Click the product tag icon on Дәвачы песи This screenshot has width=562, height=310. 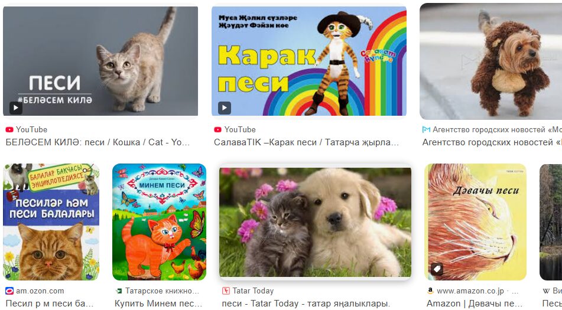(x=437, y=269)
